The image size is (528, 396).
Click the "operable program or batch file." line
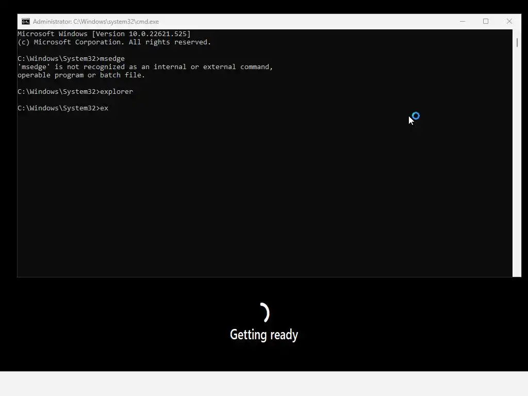pos(81,75)
